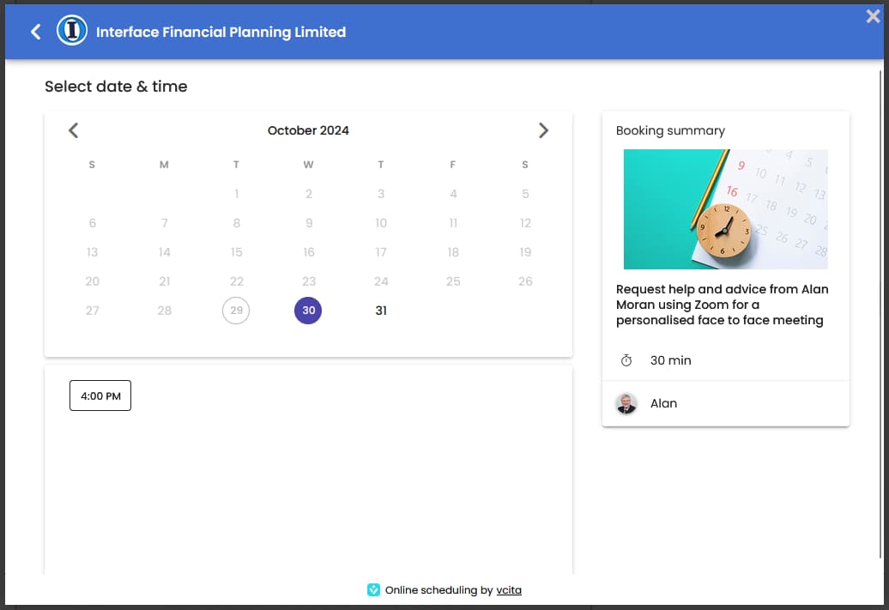
Task: Open the vcita link
Action: pos(509,589)
